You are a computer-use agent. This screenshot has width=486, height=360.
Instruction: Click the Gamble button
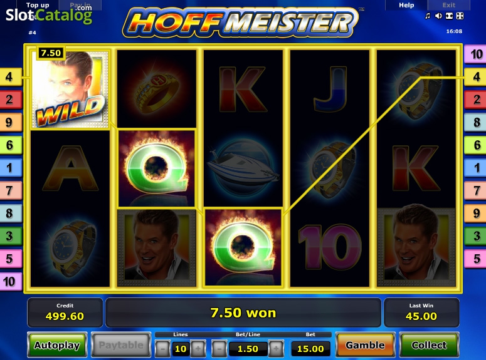click(365, 345)
